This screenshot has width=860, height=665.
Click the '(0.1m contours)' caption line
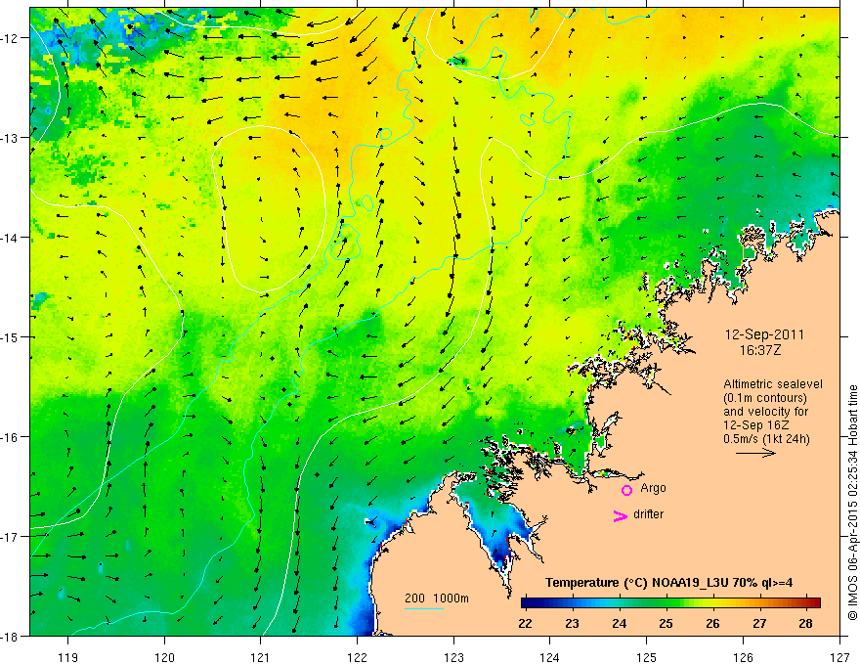point(765,398)
